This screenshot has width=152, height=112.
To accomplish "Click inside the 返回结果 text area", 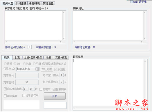I will click(x=108, y=83).
